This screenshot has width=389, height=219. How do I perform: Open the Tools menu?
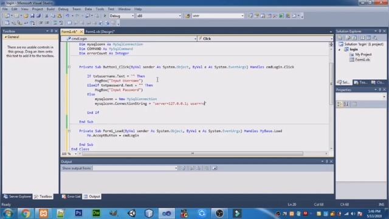(x=100, y=9)
